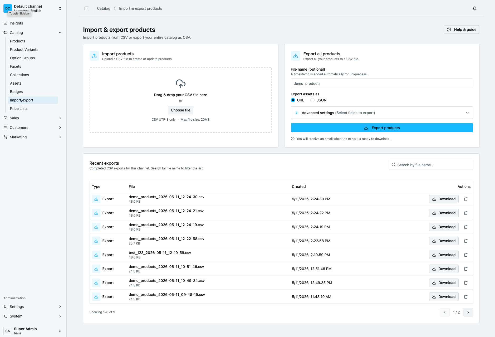Click Choose file button

click(180, 110)
